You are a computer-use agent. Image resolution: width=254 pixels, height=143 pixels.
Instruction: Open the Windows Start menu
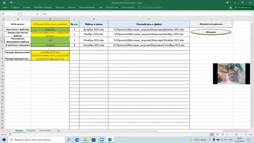pyautogui.click(x=4, y=139)
